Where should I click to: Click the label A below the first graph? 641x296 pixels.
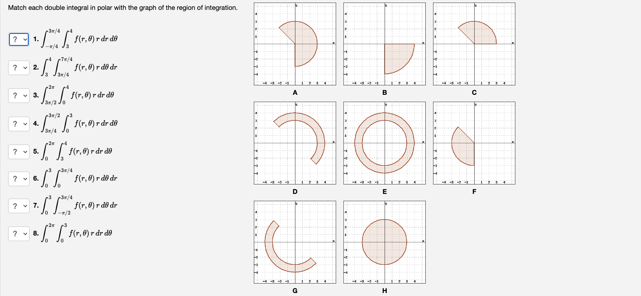[x=295, y=92]
